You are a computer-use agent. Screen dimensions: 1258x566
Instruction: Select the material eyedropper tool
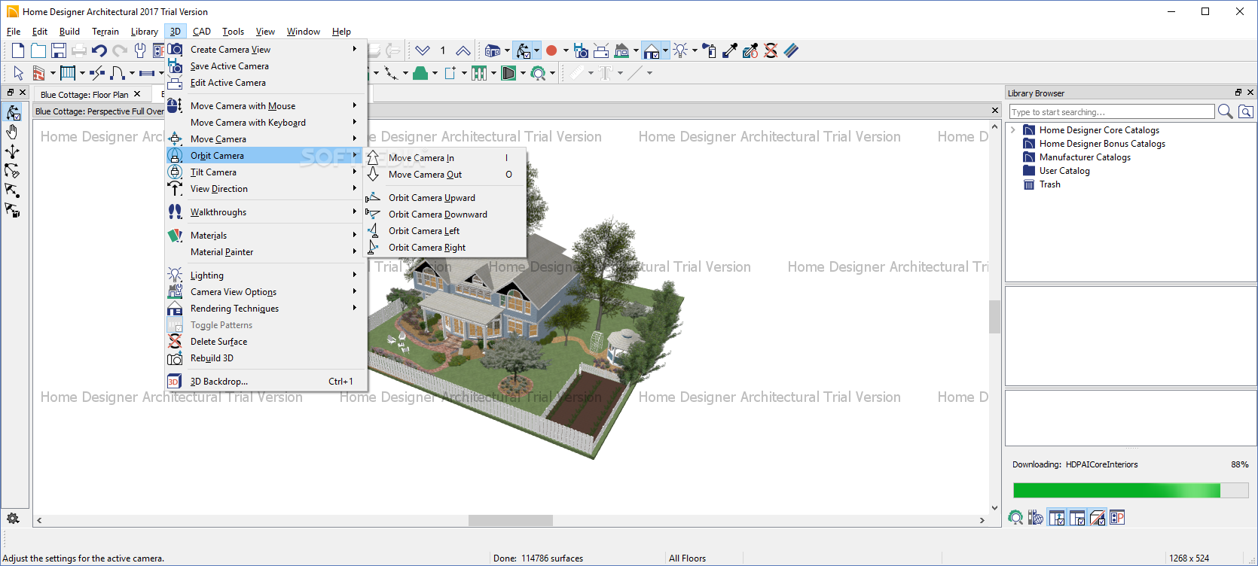[x=730, y=50]
